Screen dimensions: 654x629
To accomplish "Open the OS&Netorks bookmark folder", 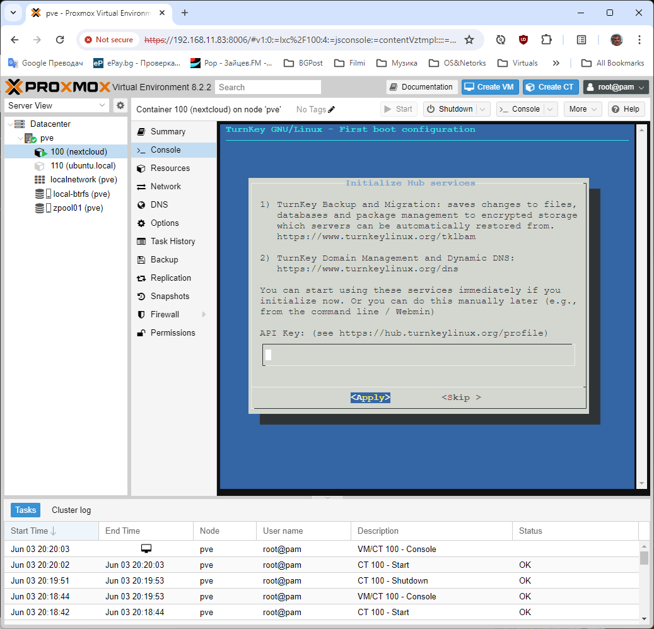I will tap(458, 63).
